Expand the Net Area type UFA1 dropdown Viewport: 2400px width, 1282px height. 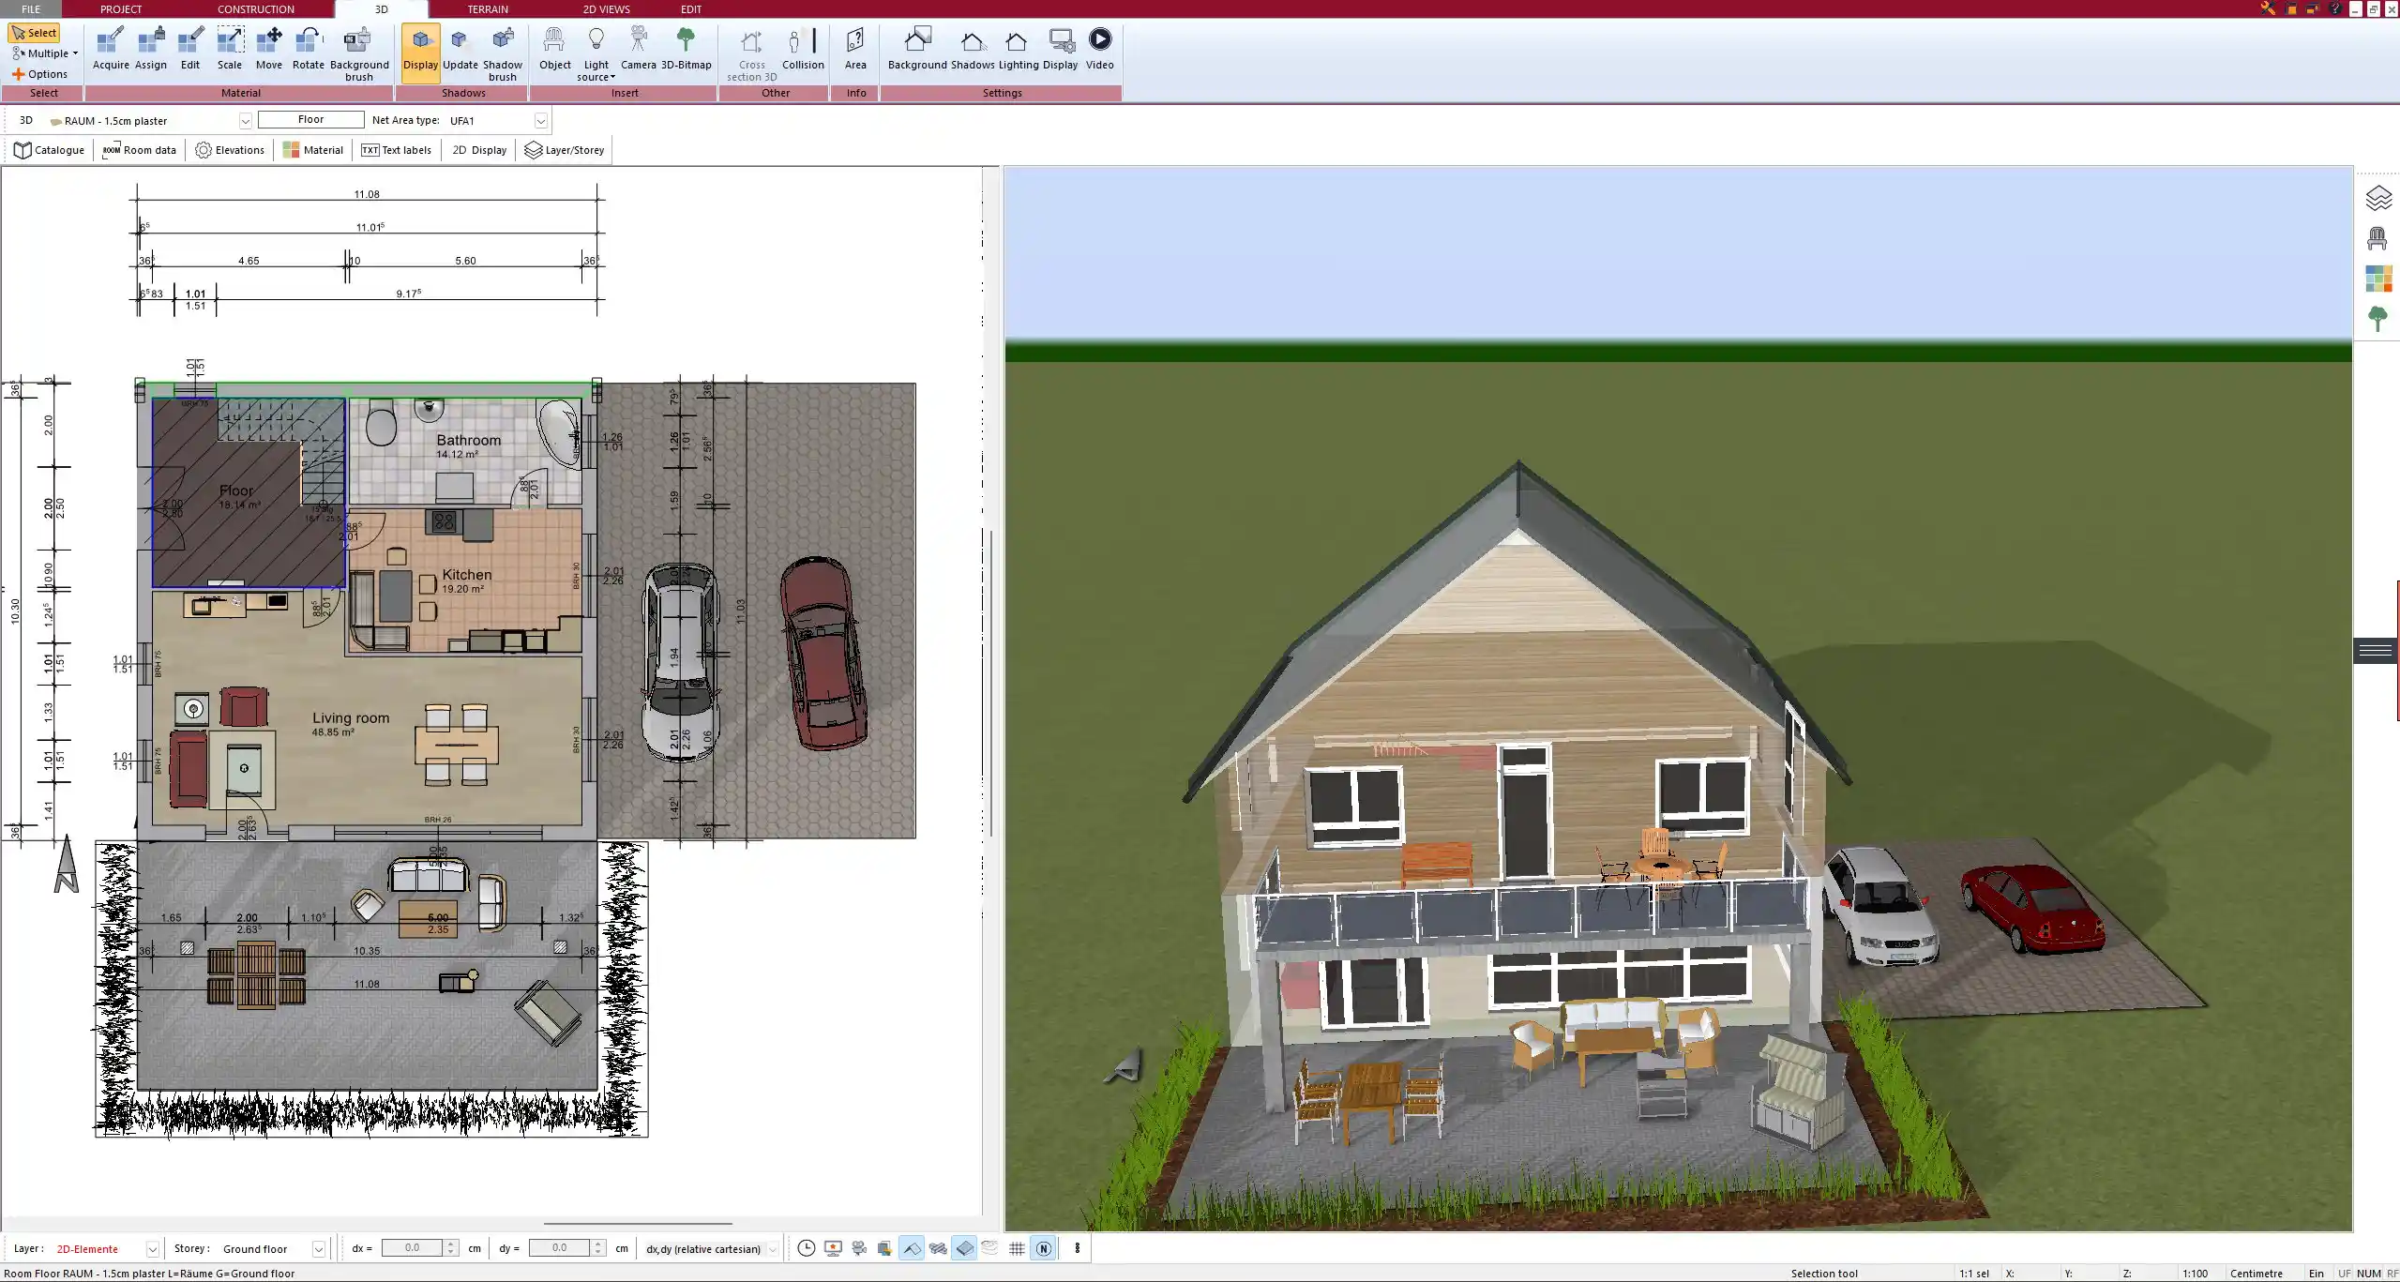coord(540,120)
